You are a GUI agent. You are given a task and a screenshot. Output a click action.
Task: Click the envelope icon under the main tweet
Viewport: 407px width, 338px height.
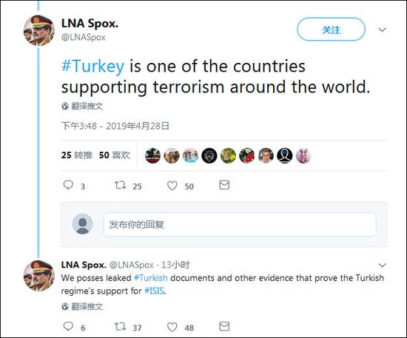tap(224, 185)
